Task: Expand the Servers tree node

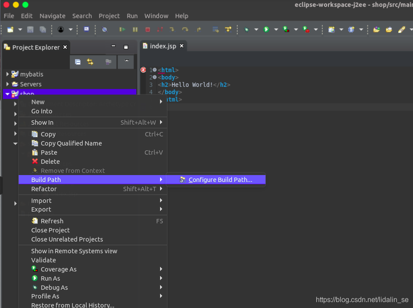Action: tap(7, 84)
